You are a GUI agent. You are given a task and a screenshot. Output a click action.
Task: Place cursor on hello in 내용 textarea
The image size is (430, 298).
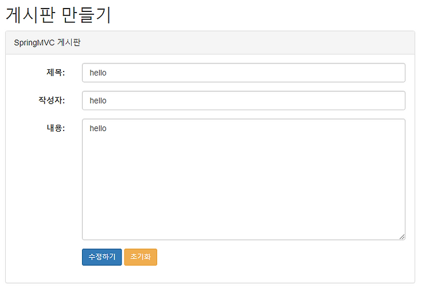tap(98, 128)
